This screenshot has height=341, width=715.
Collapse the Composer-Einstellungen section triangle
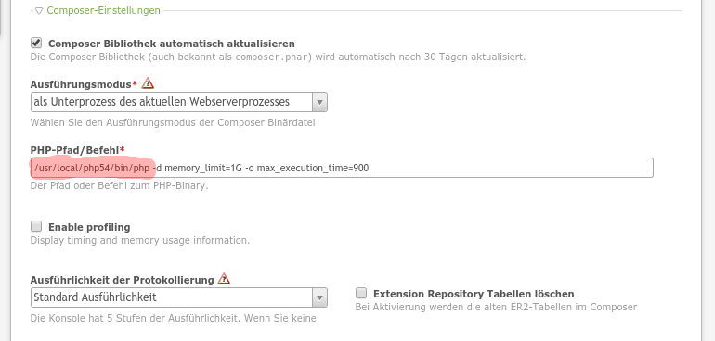point(39,10)
